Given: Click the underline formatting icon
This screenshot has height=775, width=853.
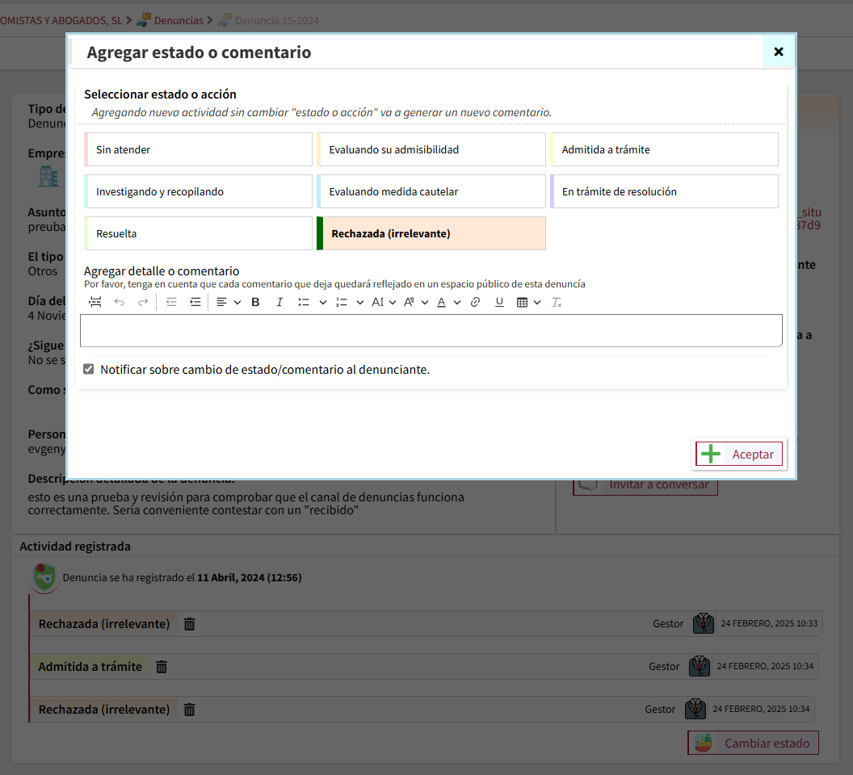Looking at the screenshot, I should pyautogui.click(x=499, y=302).
